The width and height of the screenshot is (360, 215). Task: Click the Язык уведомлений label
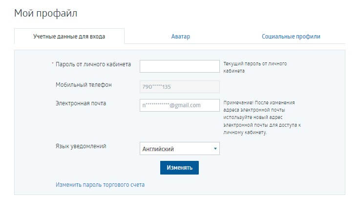point(81,146)
